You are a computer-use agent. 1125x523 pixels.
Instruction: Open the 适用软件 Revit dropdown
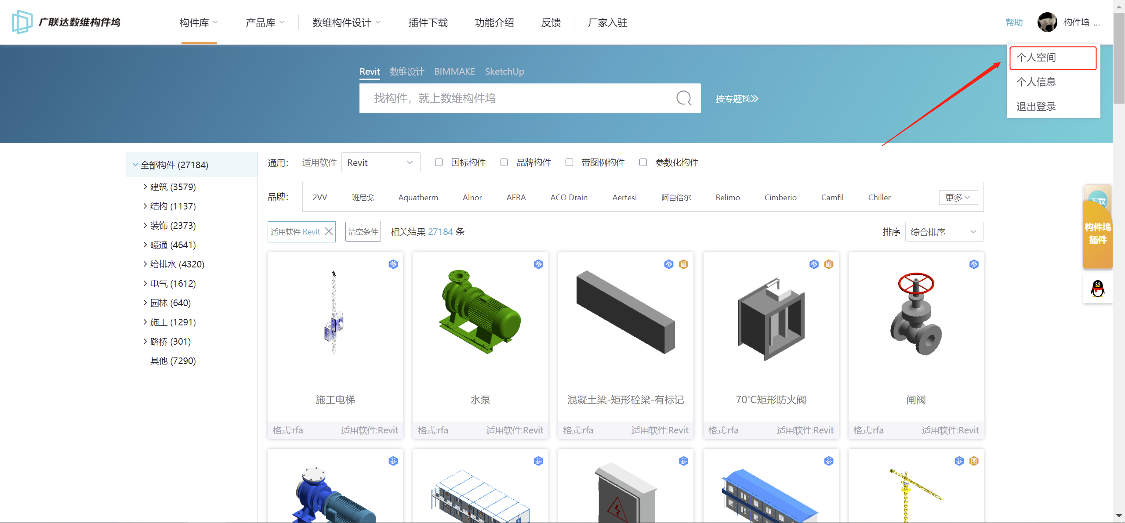(x=381, y=162)
